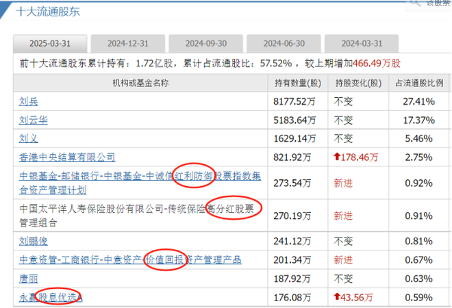452x308 pixels.
Task: Open the 香港中央结算有限公司 link
Action: pos(67,157)
